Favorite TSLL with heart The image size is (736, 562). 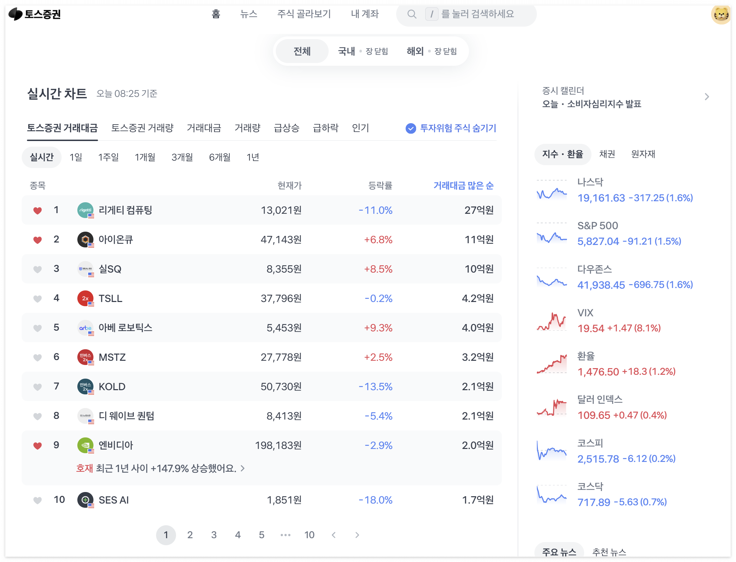pos(37,298)
